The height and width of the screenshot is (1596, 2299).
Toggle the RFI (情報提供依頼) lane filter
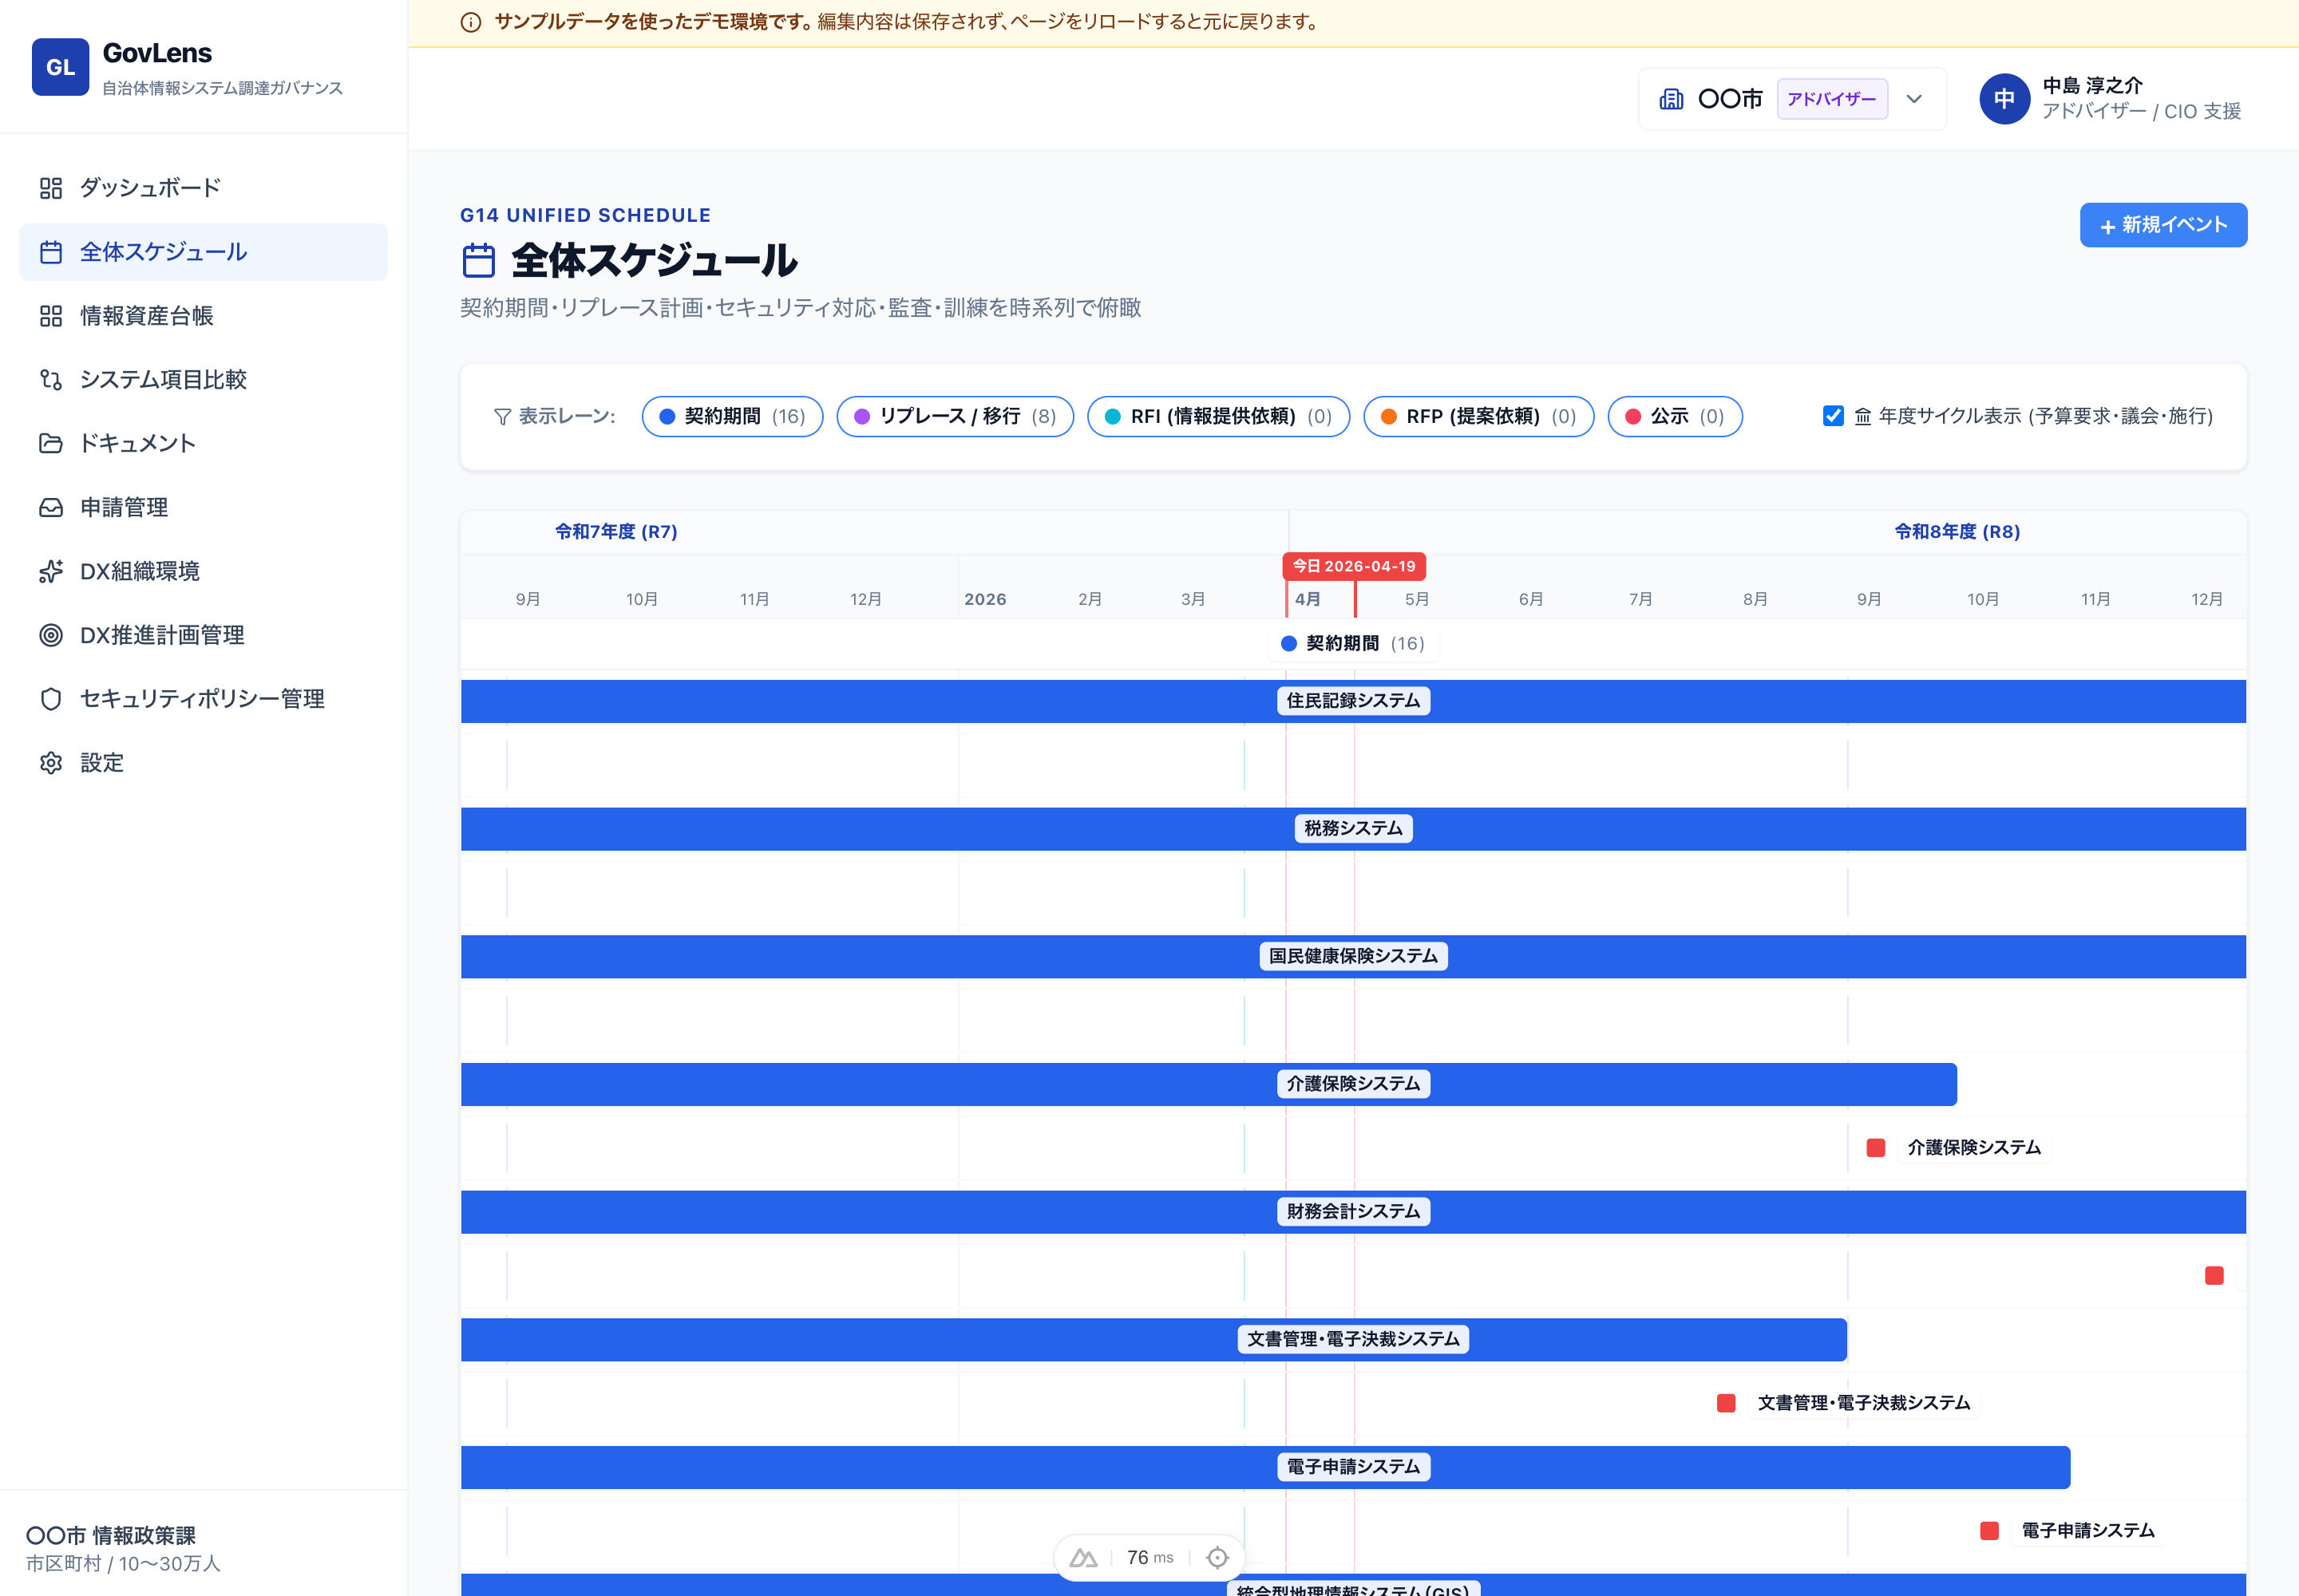click(1218, 417)
